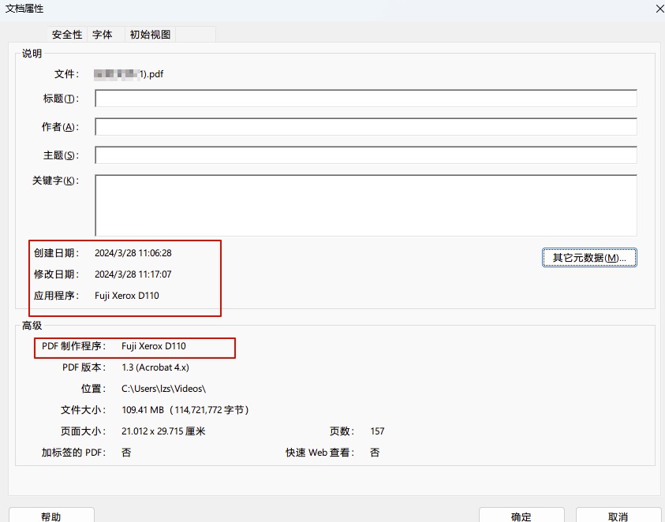The width and height of the screenshot is (665, 522).
Task: Click the 标题 input field
Action: (x=365, y=99)
